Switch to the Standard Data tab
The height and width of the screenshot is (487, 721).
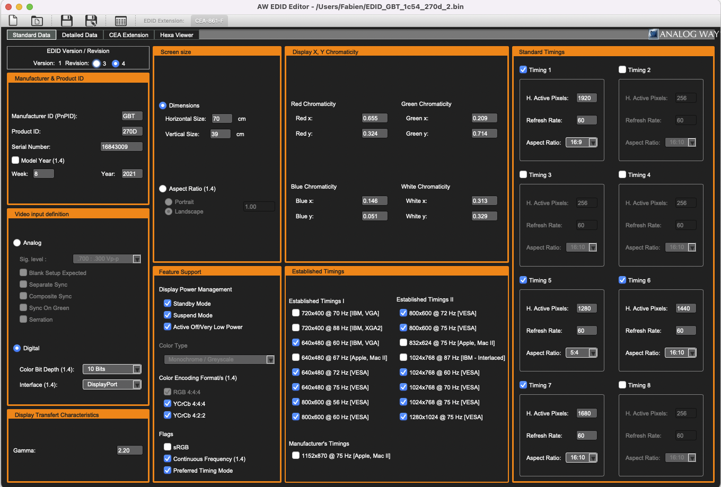coord(31,35)
